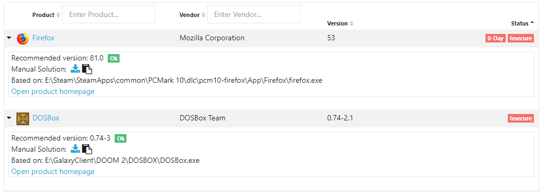Sort by Status column header
Screen dimensions: 545x192
coord(522,24)
